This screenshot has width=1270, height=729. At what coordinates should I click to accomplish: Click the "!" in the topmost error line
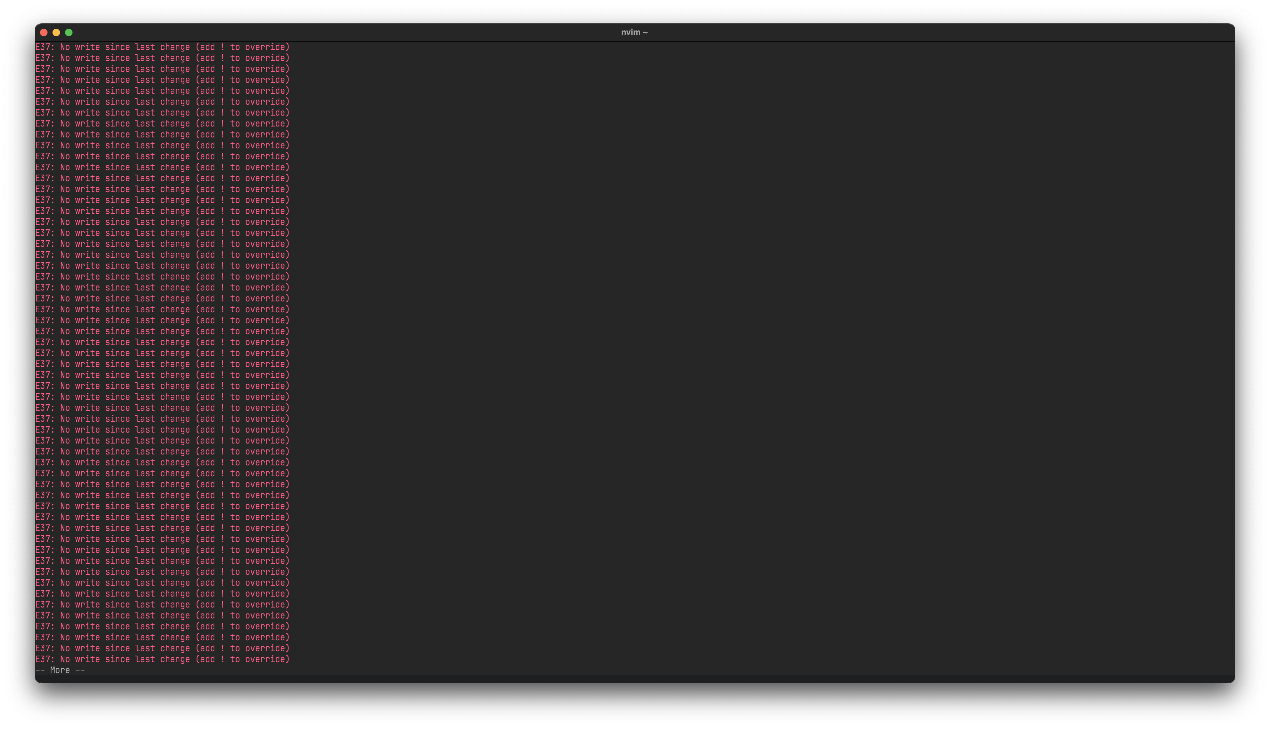tap(222, 47)
